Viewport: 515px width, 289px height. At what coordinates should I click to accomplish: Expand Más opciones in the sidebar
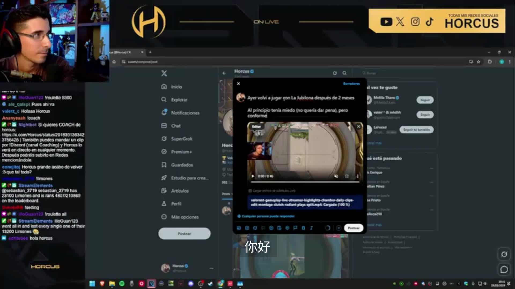[185, 217]
